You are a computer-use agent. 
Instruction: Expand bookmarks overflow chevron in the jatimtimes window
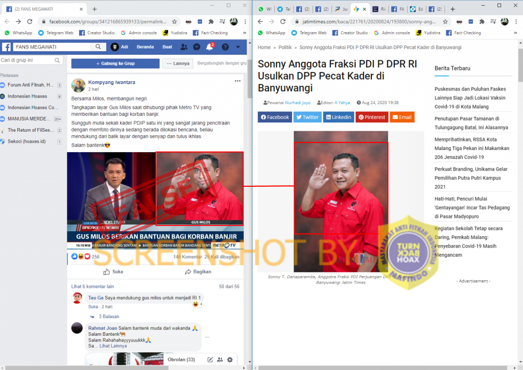pos(515,33)
